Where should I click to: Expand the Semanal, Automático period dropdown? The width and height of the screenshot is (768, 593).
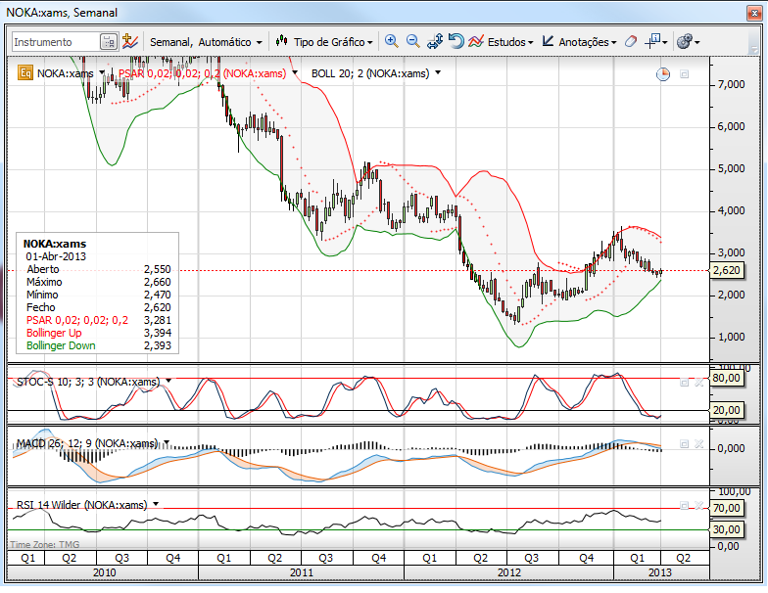click(206, 43)
